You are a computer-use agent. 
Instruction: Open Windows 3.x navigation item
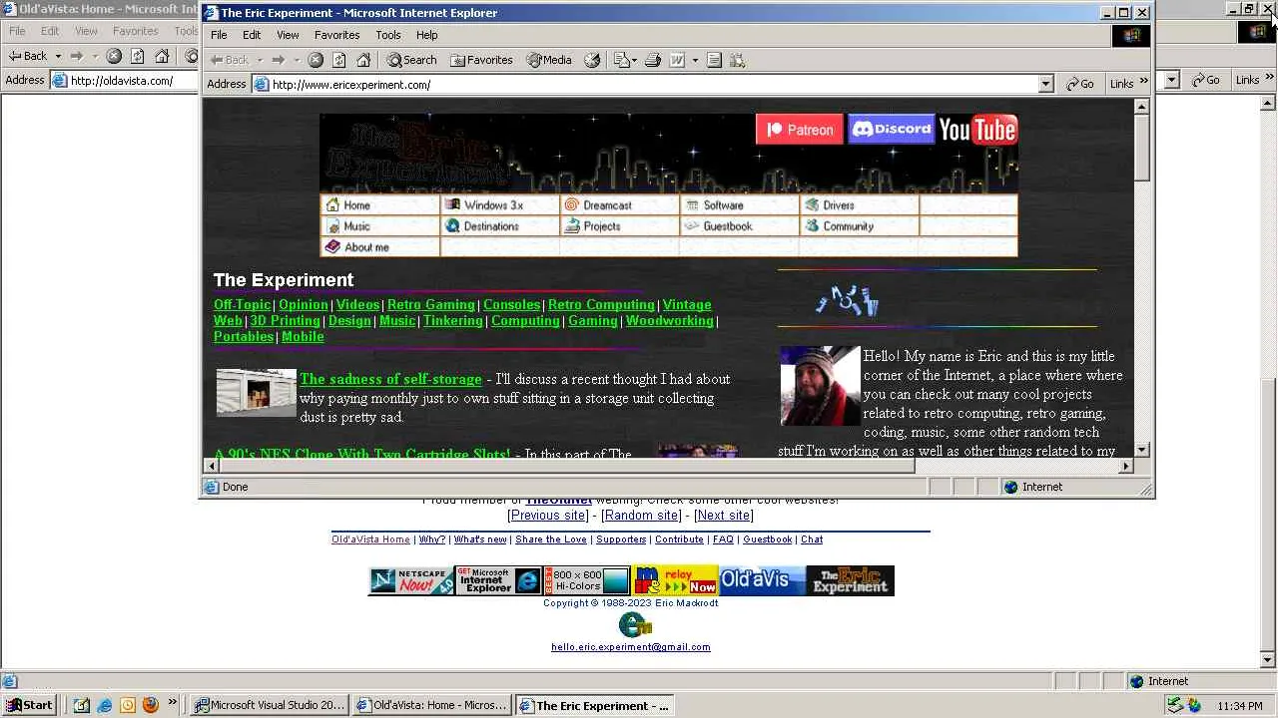coord(499,205)
